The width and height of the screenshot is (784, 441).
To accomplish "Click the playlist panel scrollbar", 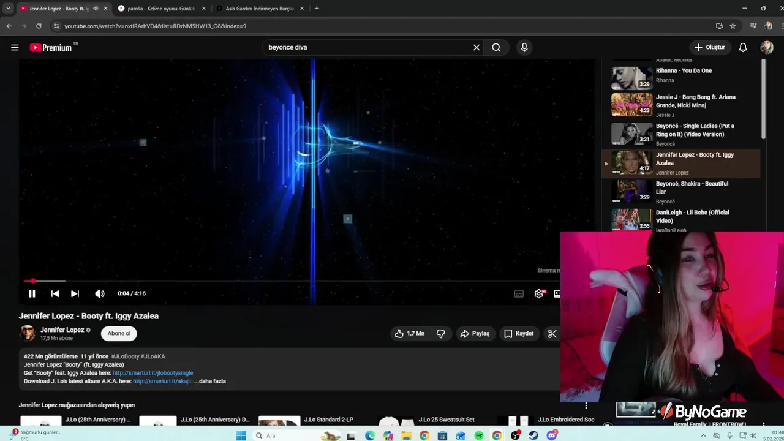I will point(763,98).
